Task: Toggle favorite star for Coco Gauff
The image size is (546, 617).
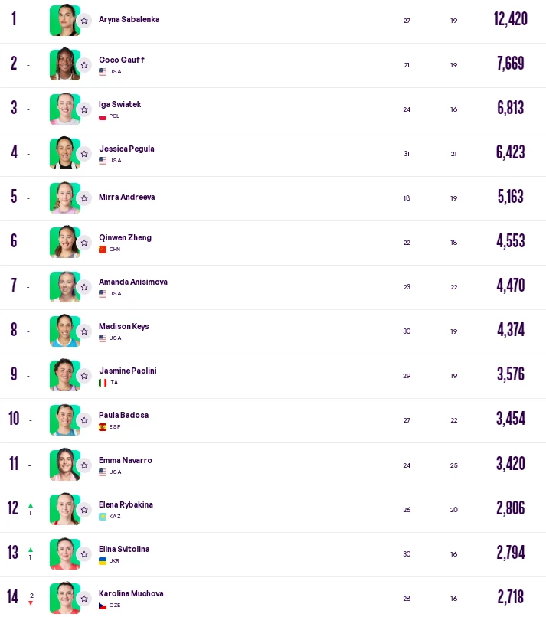Action: click(84, 65)
